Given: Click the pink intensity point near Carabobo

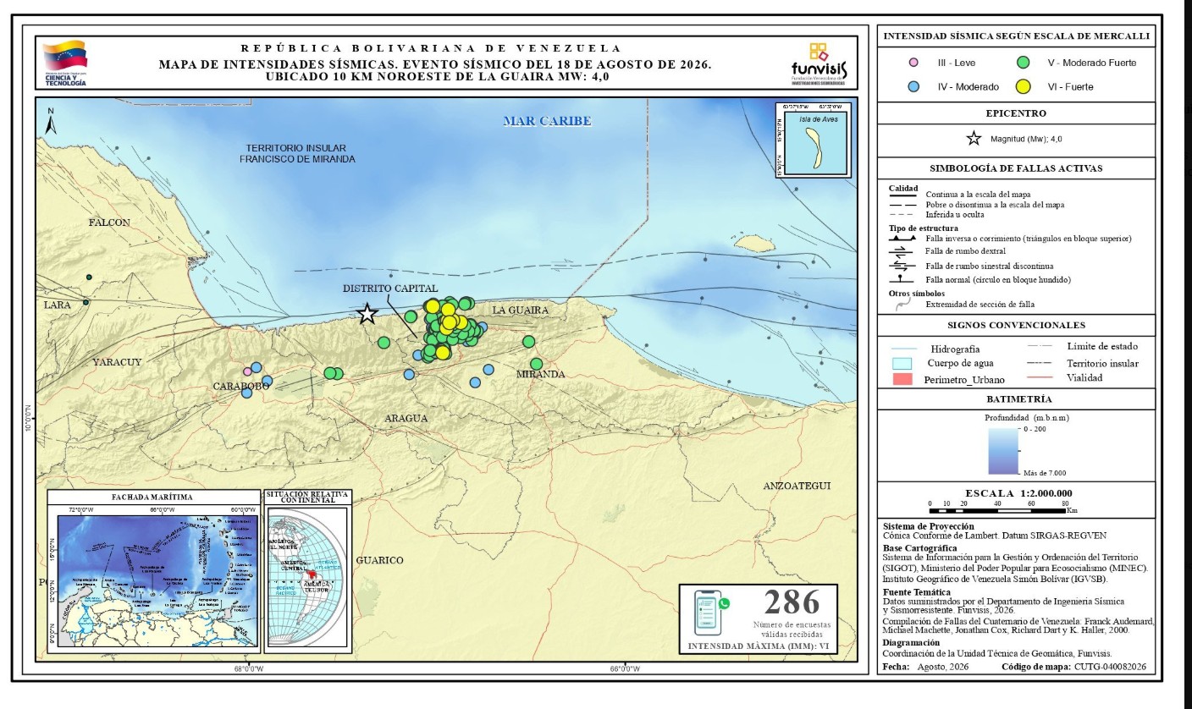Looking at the screenshot, I should (x=247, y=371).
